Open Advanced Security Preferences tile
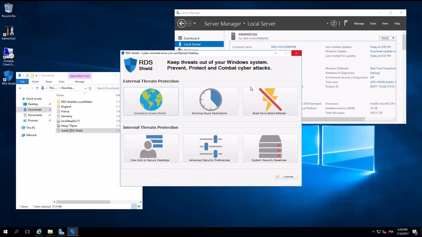Viewport: 422px width, 237px height. (210, 148)
